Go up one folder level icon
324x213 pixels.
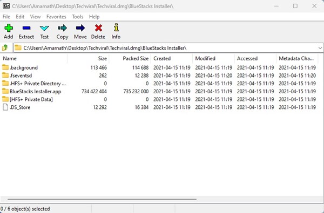5,48
